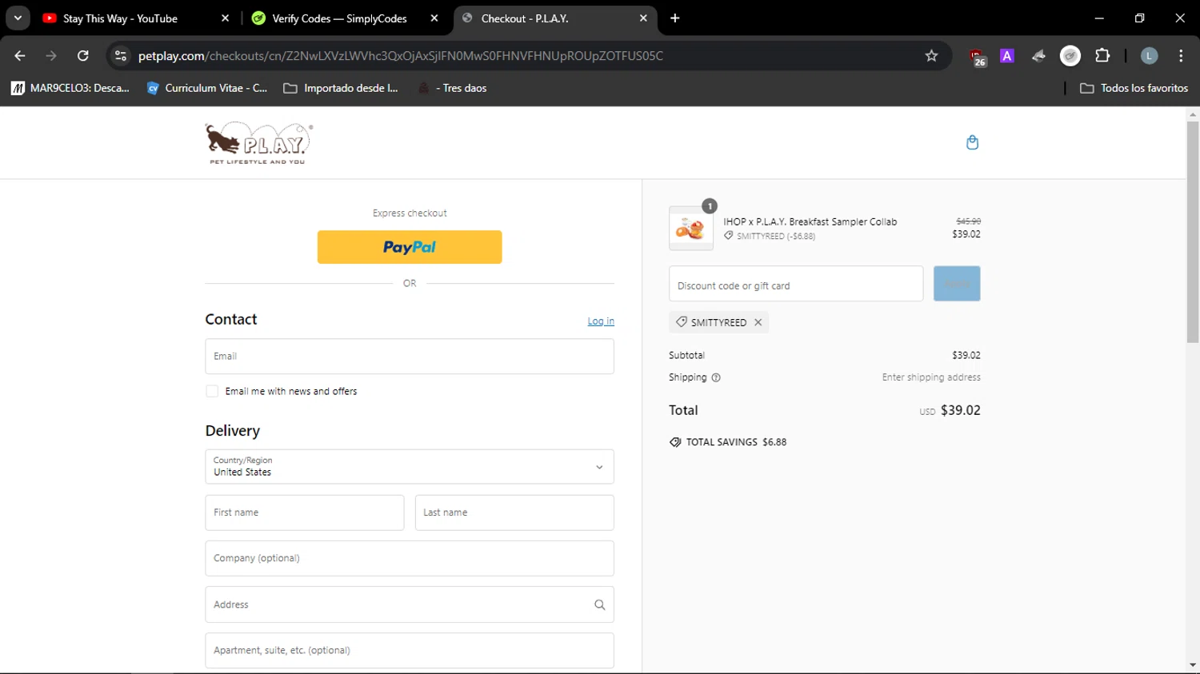Pay with PayPal express checkout
Screen dimensions: 1200x674
click(x=410, y=247)
